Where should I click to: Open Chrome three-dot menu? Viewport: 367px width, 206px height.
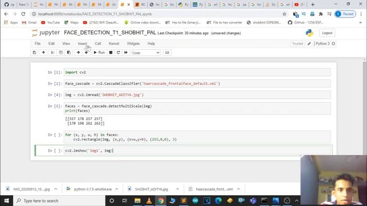[x=361, y=14]
